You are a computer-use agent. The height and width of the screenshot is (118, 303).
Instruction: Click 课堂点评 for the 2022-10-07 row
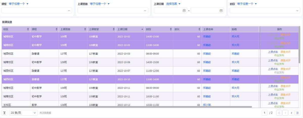[x=285, y=69]
